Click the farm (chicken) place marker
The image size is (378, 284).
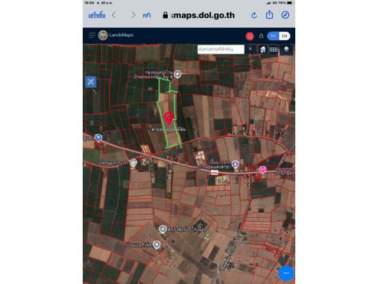(163, 229)
